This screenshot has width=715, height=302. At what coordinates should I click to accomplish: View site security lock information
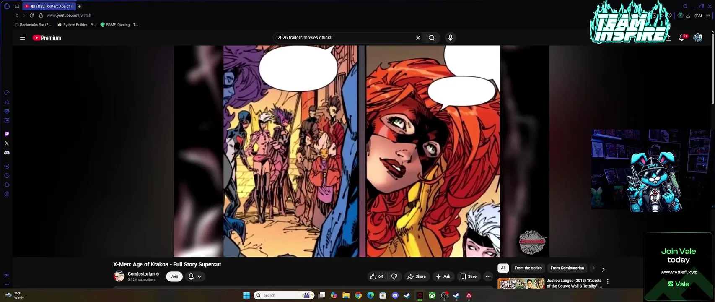click(x=41, y=16)
